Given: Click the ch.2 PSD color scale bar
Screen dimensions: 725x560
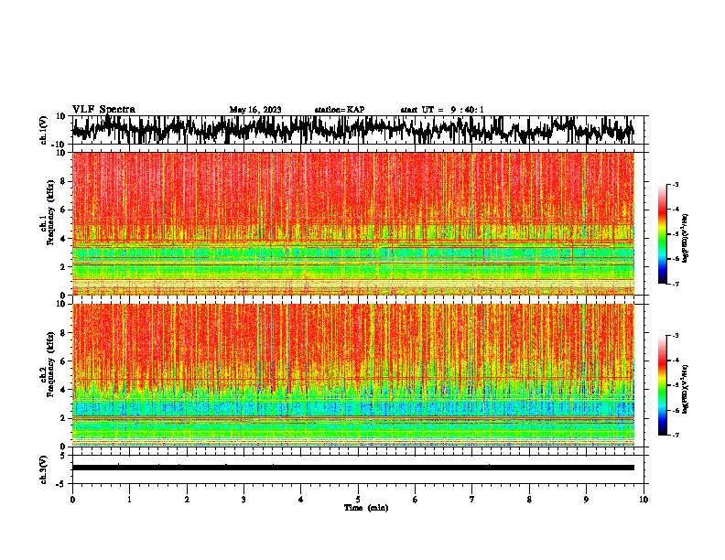Looking at the screenshot, I should click(x=662, y=385).
